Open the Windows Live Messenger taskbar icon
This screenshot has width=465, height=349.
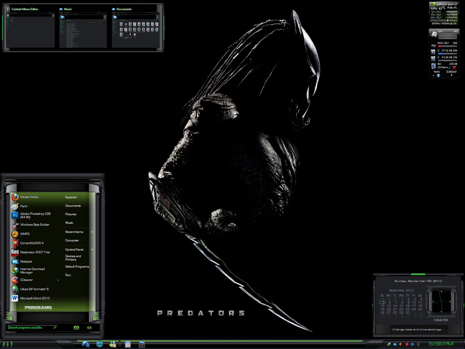(113, 344)
